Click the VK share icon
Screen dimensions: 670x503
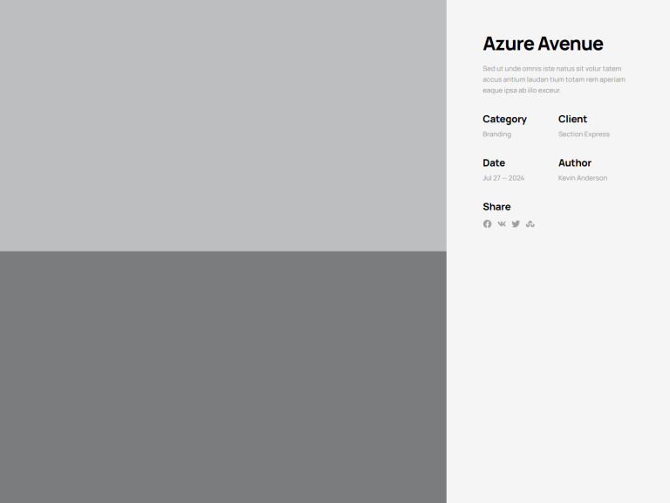pyautogui.click(x=502, y=224)
